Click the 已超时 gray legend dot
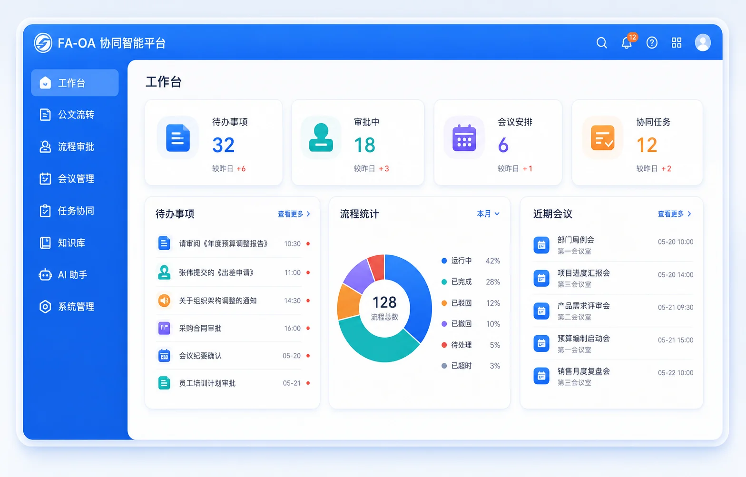 pyautogui.click(x=444, y=366)
